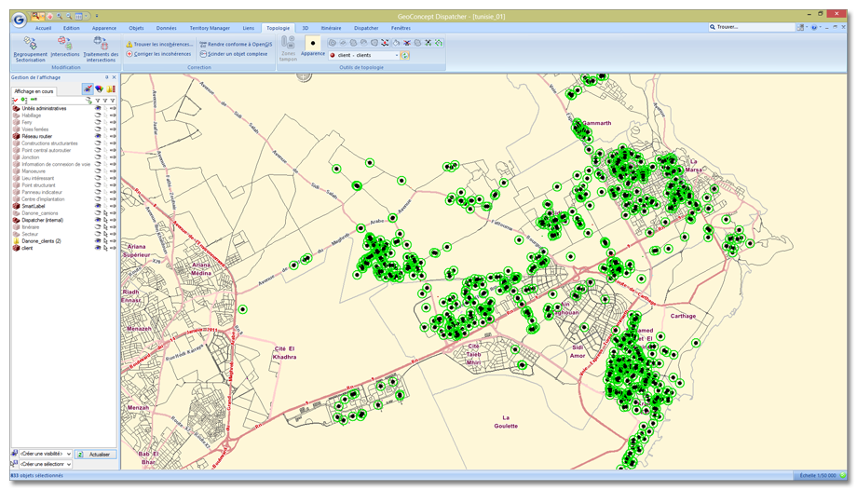Open the Dispatcher ribbon tab

(367, 28)
